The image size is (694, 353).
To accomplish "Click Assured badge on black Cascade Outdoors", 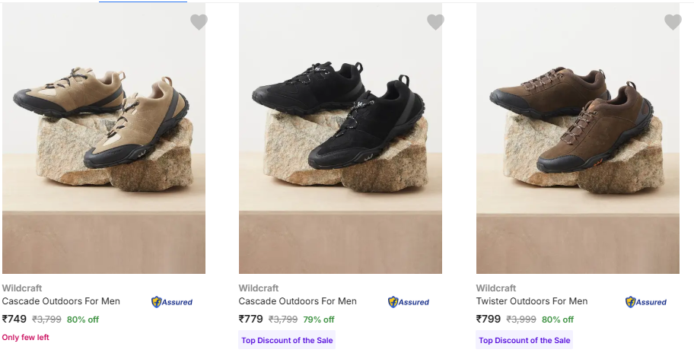I will click(x=409, y=302).
